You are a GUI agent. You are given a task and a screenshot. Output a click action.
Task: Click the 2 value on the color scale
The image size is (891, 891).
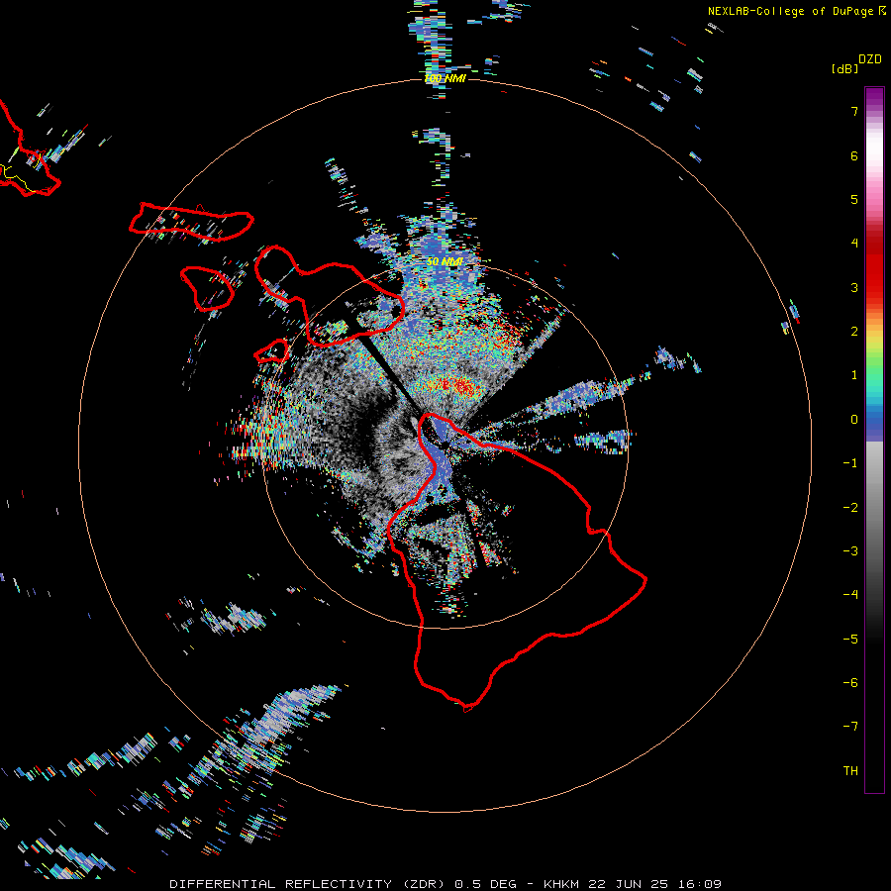854,332
